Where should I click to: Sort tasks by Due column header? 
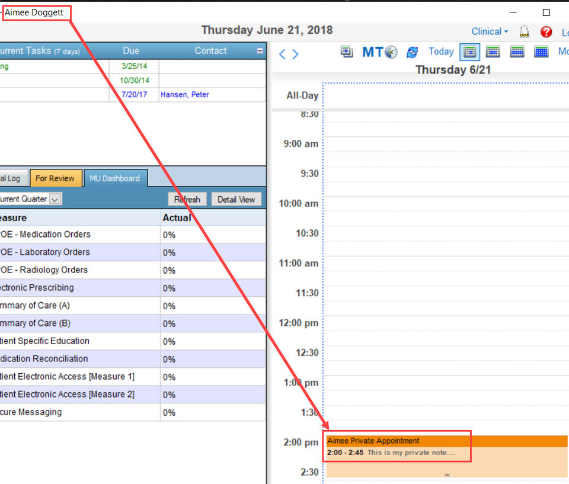click(131, 51)
